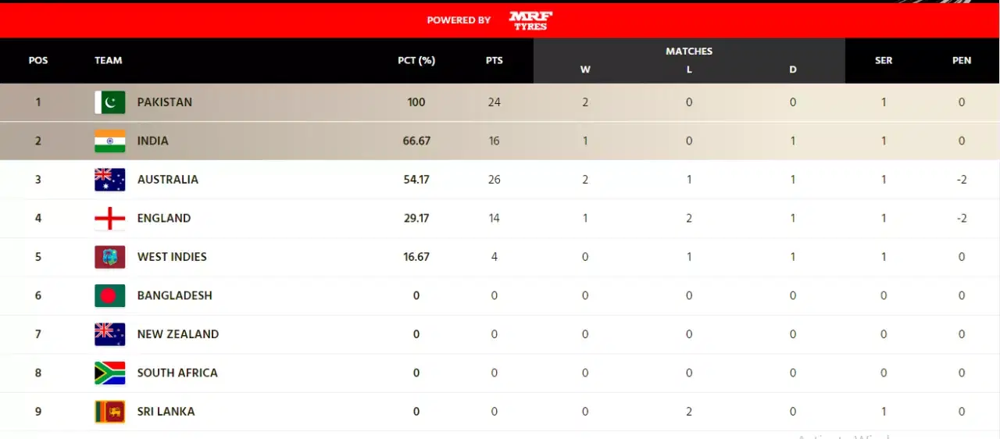This screenshot has width=1000, height=439.
Task: Click the SER column header
Action: (884, 60)
